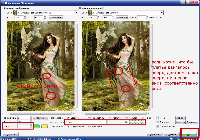Click the green point color swatch
Image resolution: width=200 pixels, height=140 pixels.
click(x=37, y=126)
